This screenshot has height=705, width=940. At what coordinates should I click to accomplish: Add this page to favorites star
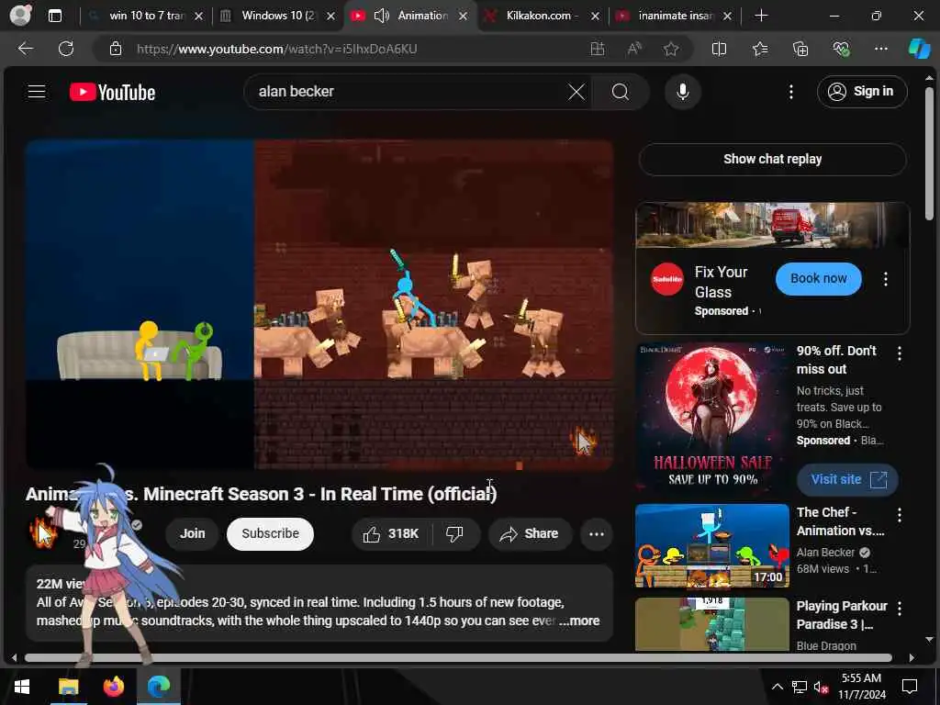point(671,49)
